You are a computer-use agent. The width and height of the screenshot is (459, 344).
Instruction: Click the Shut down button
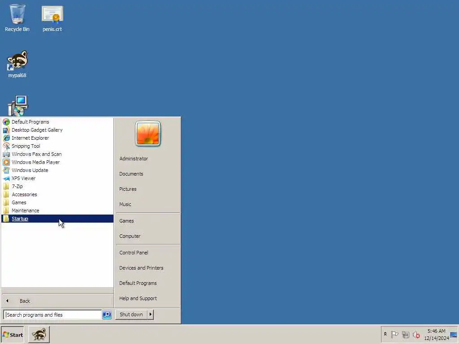click(131, 314)
